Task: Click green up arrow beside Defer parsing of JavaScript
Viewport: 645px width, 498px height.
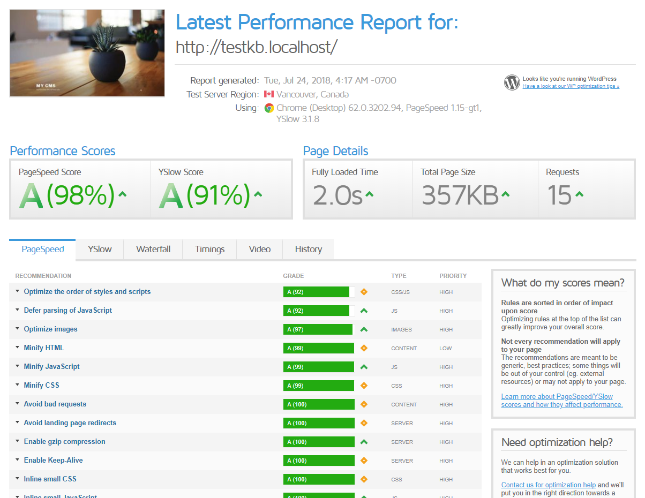Action: (364, 311)
